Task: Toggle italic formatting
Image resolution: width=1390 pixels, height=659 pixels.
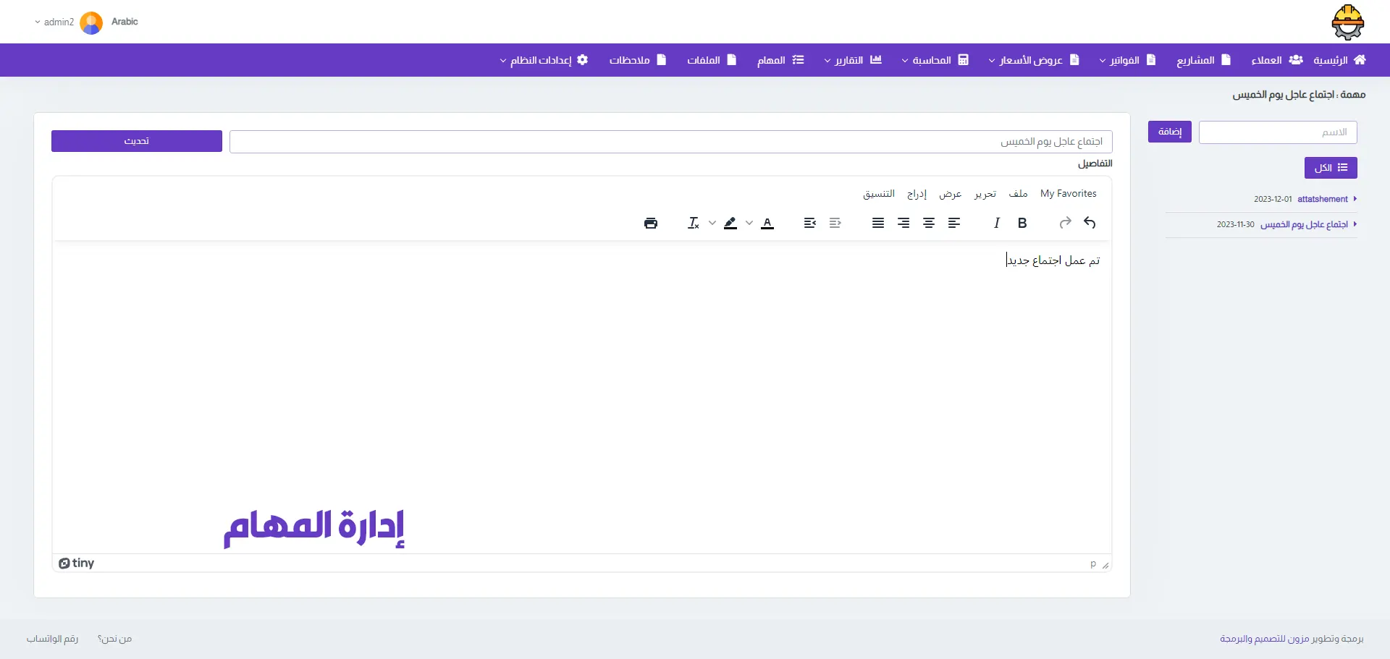Action: point(997,223)
